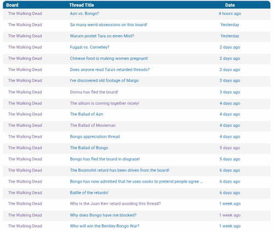Click The Walking Dead board in Bongo appreciation thread row
This screenshot has height=232, width=274.
coord(25,137)
